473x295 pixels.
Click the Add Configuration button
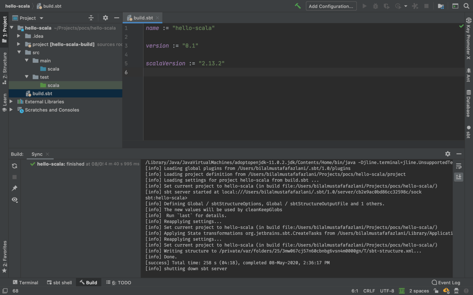331,6
